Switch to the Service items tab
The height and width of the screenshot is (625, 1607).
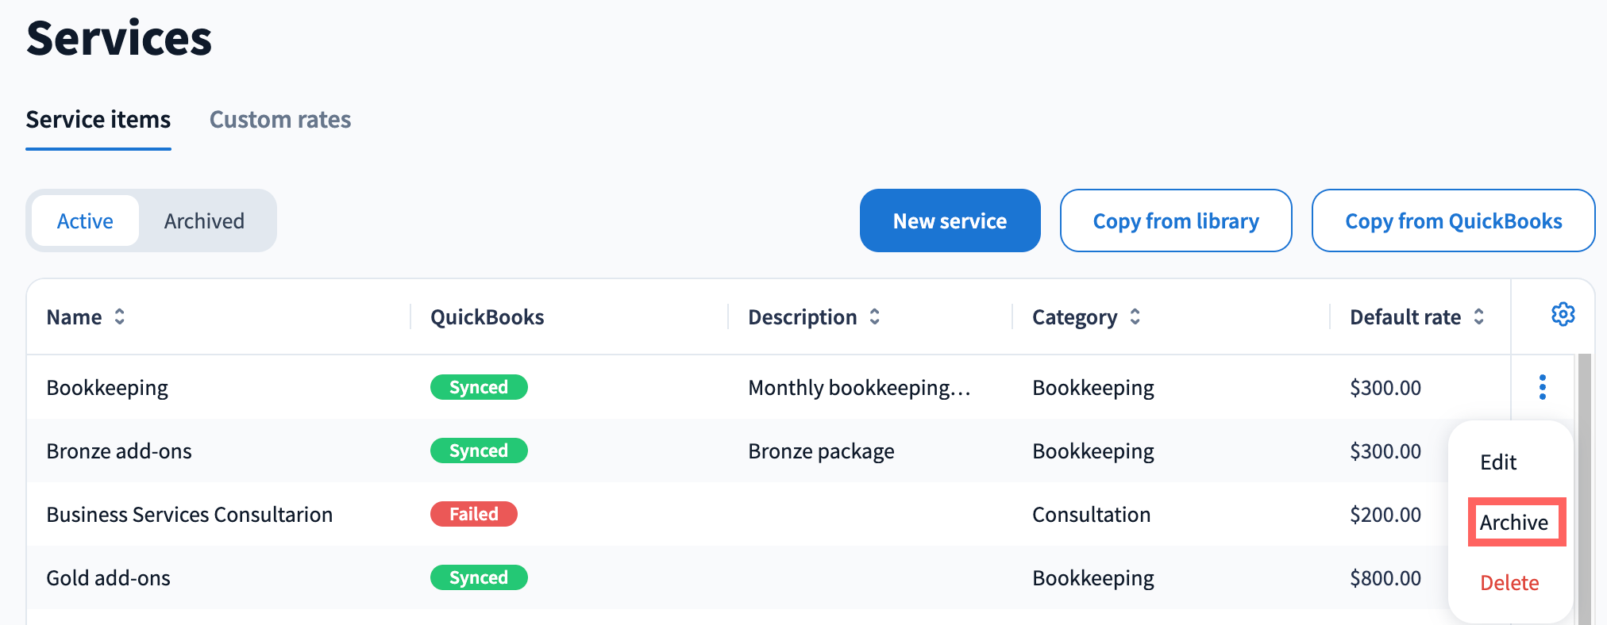[98, 120]
